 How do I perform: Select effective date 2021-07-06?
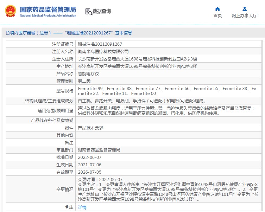(x=90, y=165)
